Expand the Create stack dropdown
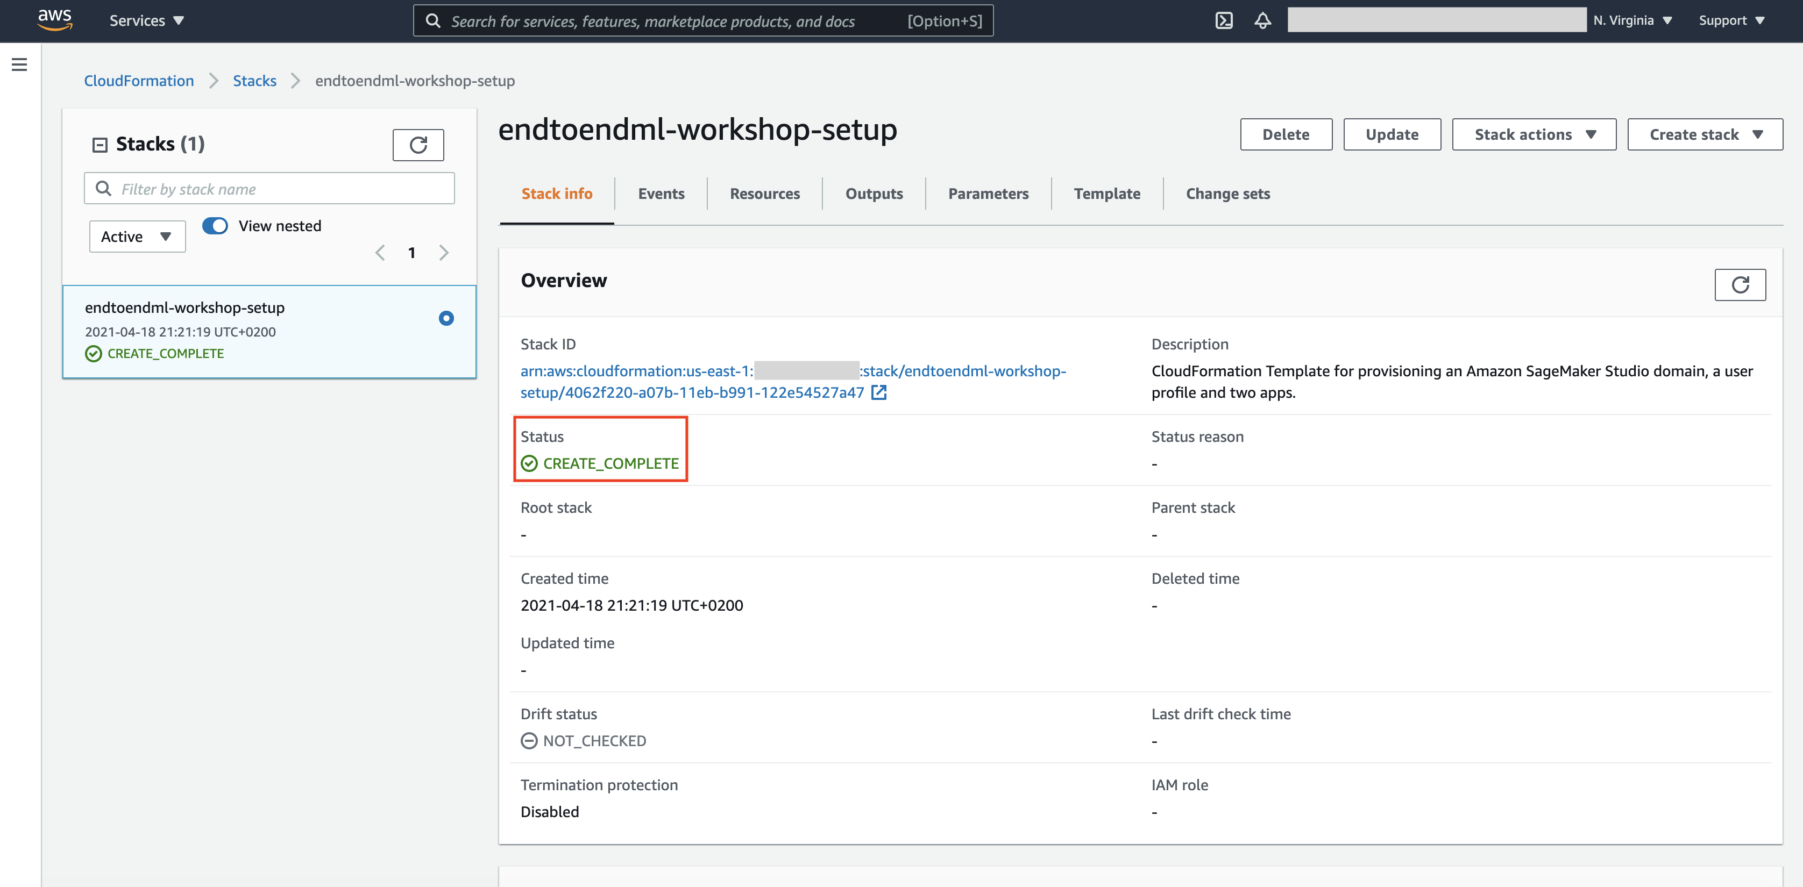Image resolution: width=1803 pixels, height=887 pixels. (x=1705, y=134)
